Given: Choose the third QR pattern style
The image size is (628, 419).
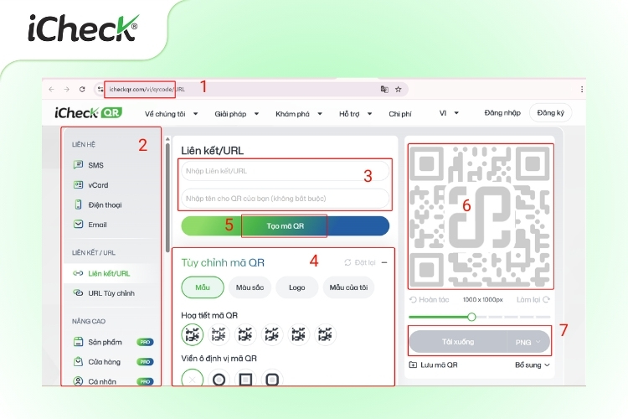Looking at the screenshot, I should click(245, 334).
